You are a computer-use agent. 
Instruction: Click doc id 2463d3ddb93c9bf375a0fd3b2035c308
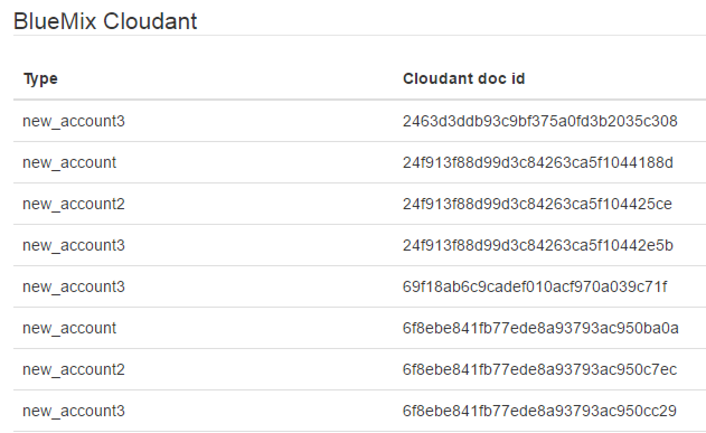(x=540, y=121)
